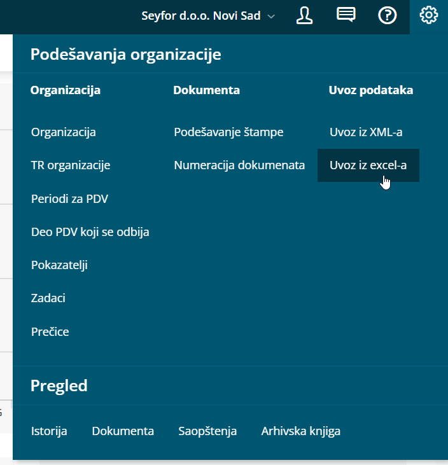Choose Uvoz iz XML-a
This screenshot has width=448, height=465.
366,132
